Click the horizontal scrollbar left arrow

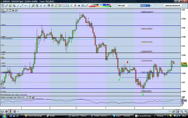(x=18, y=111)
